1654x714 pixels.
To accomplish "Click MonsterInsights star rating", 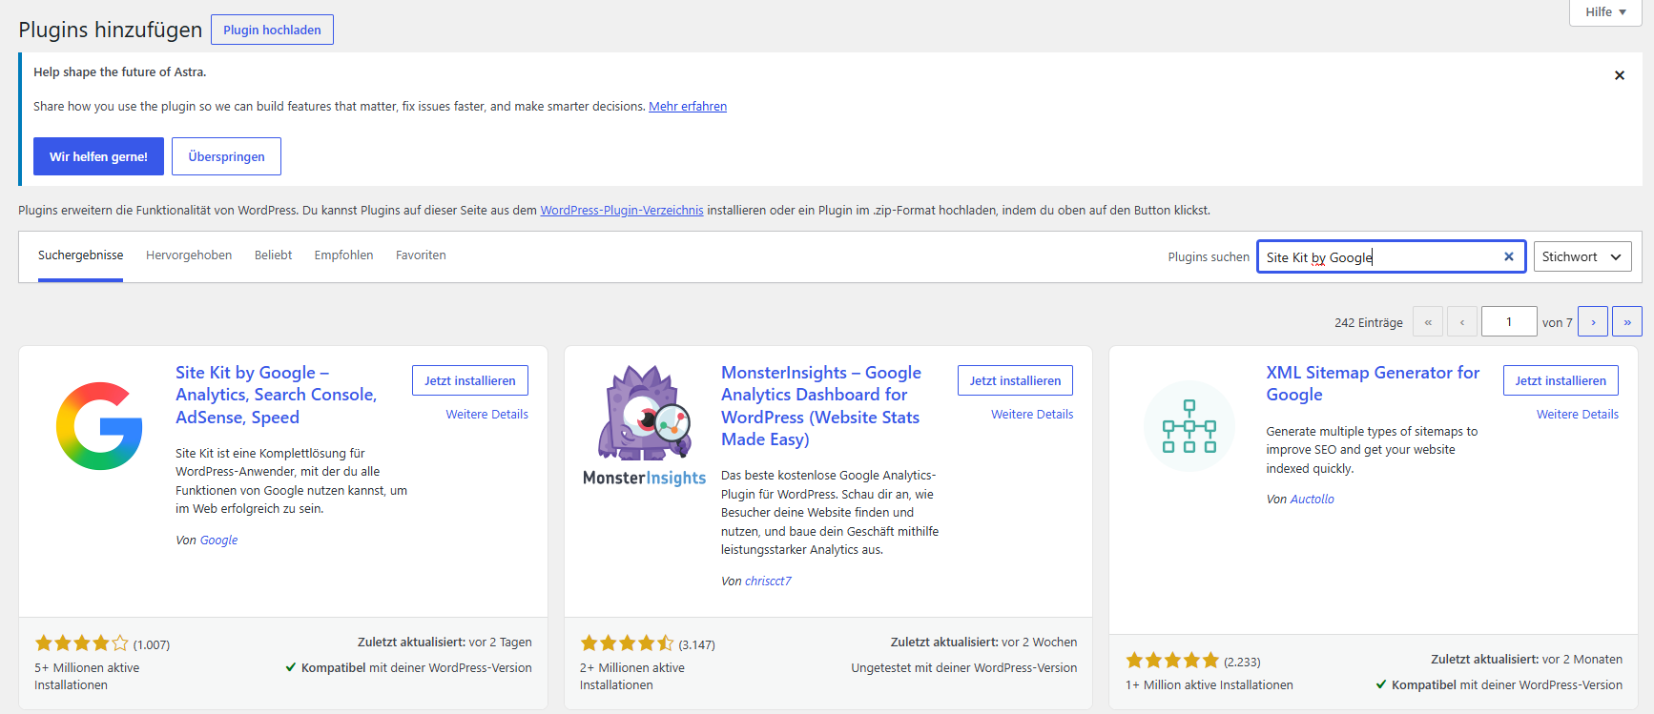I will (627, 643).
